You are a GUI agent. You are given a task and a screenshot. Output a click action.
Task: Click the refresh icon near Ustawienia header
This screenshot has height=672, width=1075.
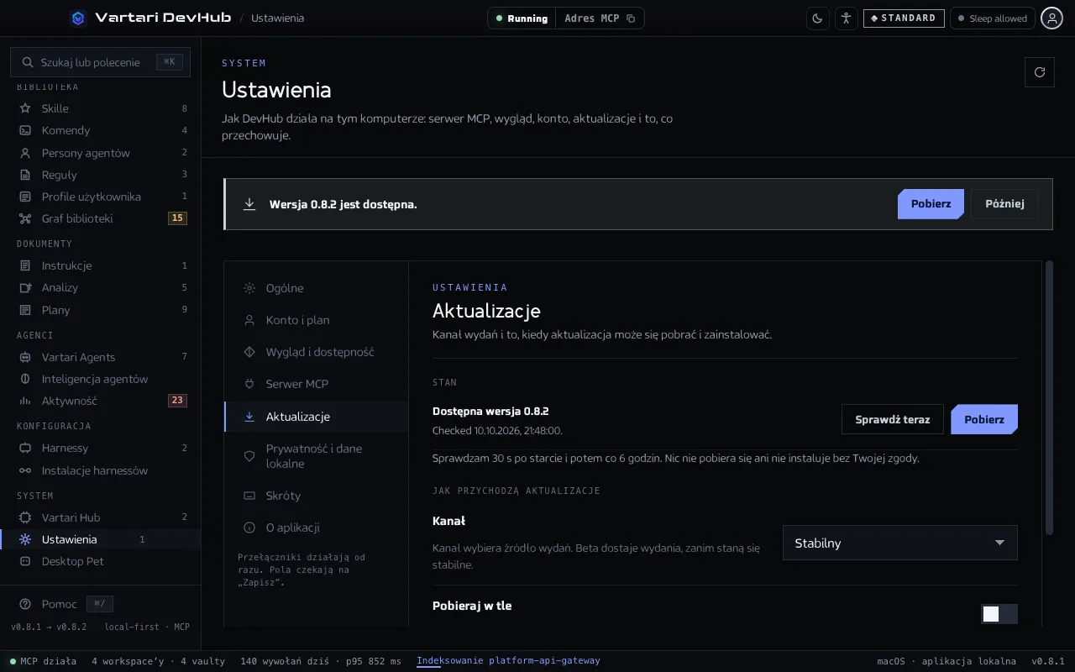pyautogui.click(x=1040, y=72)
